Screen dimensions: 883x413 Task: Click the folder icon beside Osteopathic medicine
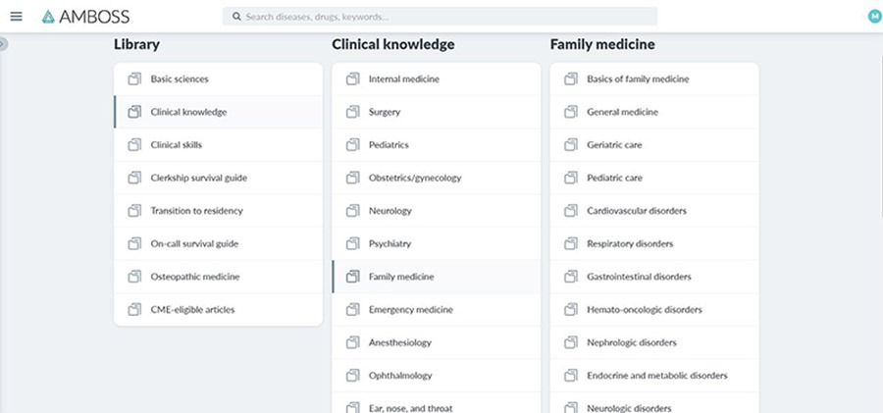pos(133,277)
